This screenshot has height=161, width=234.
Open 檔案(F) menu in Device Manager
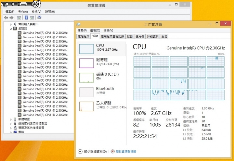tap(10, 12)
